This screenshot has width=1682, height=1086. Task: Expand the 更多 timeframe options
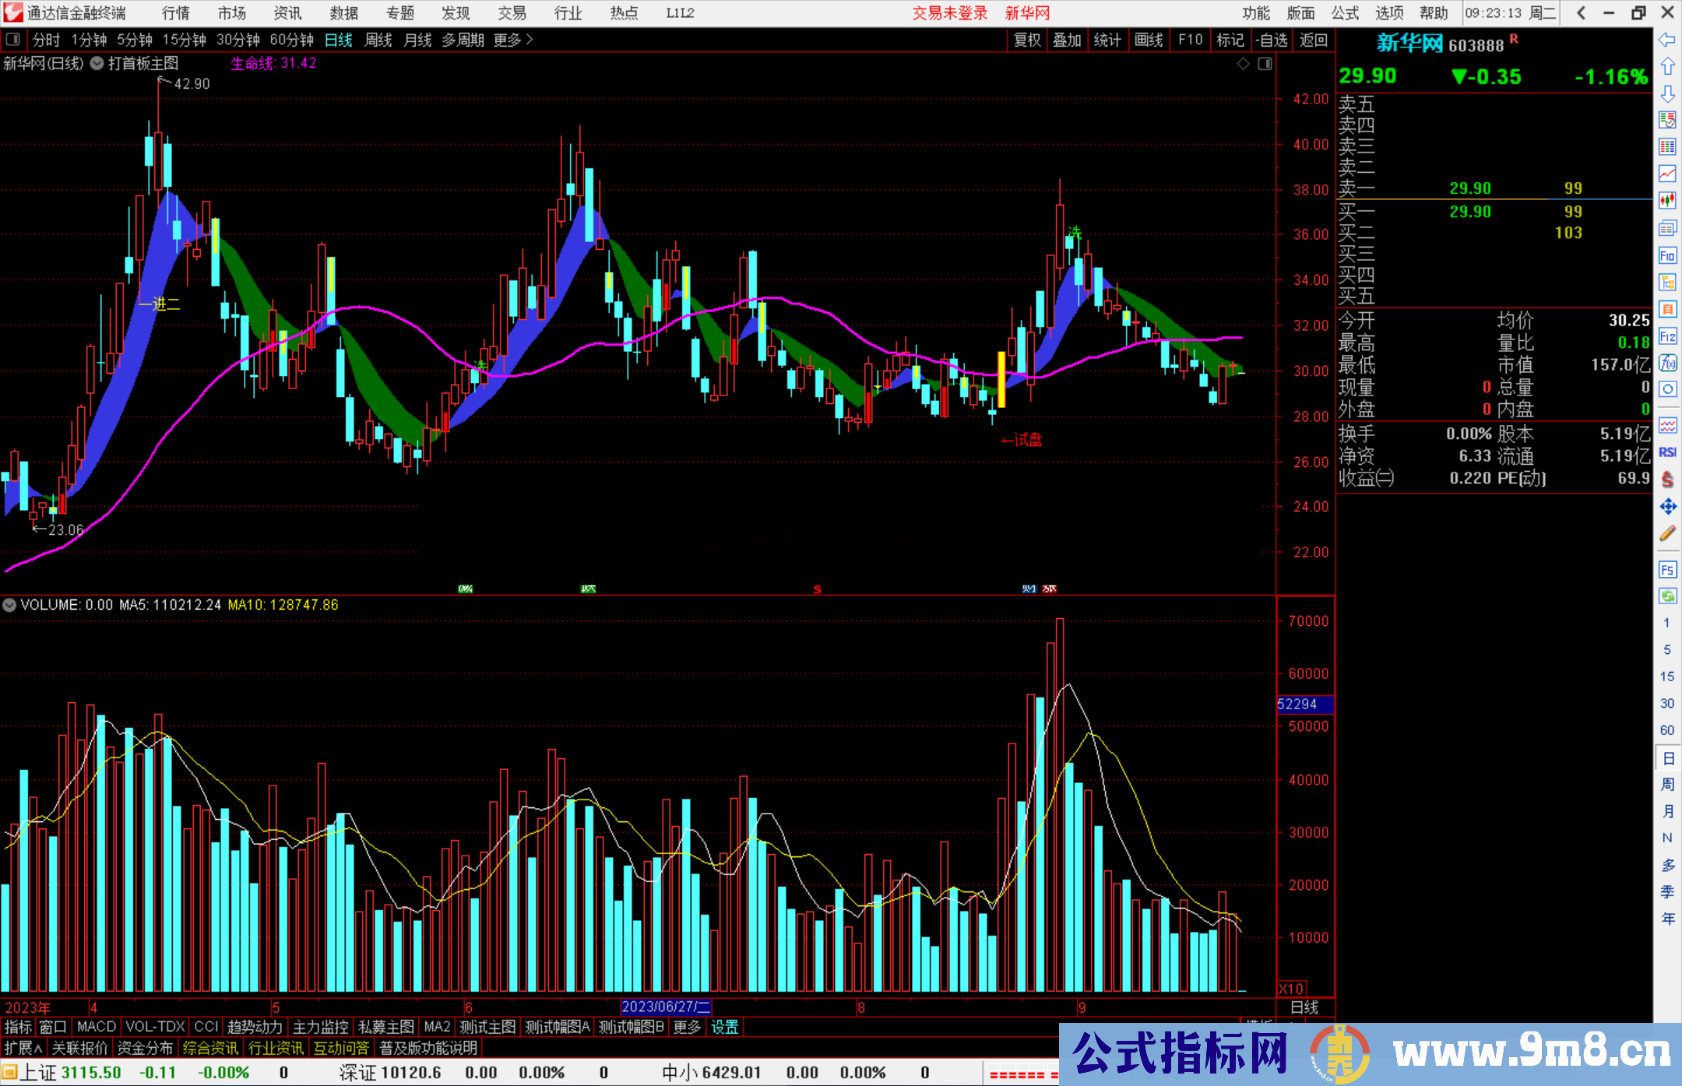click(513, 40)
